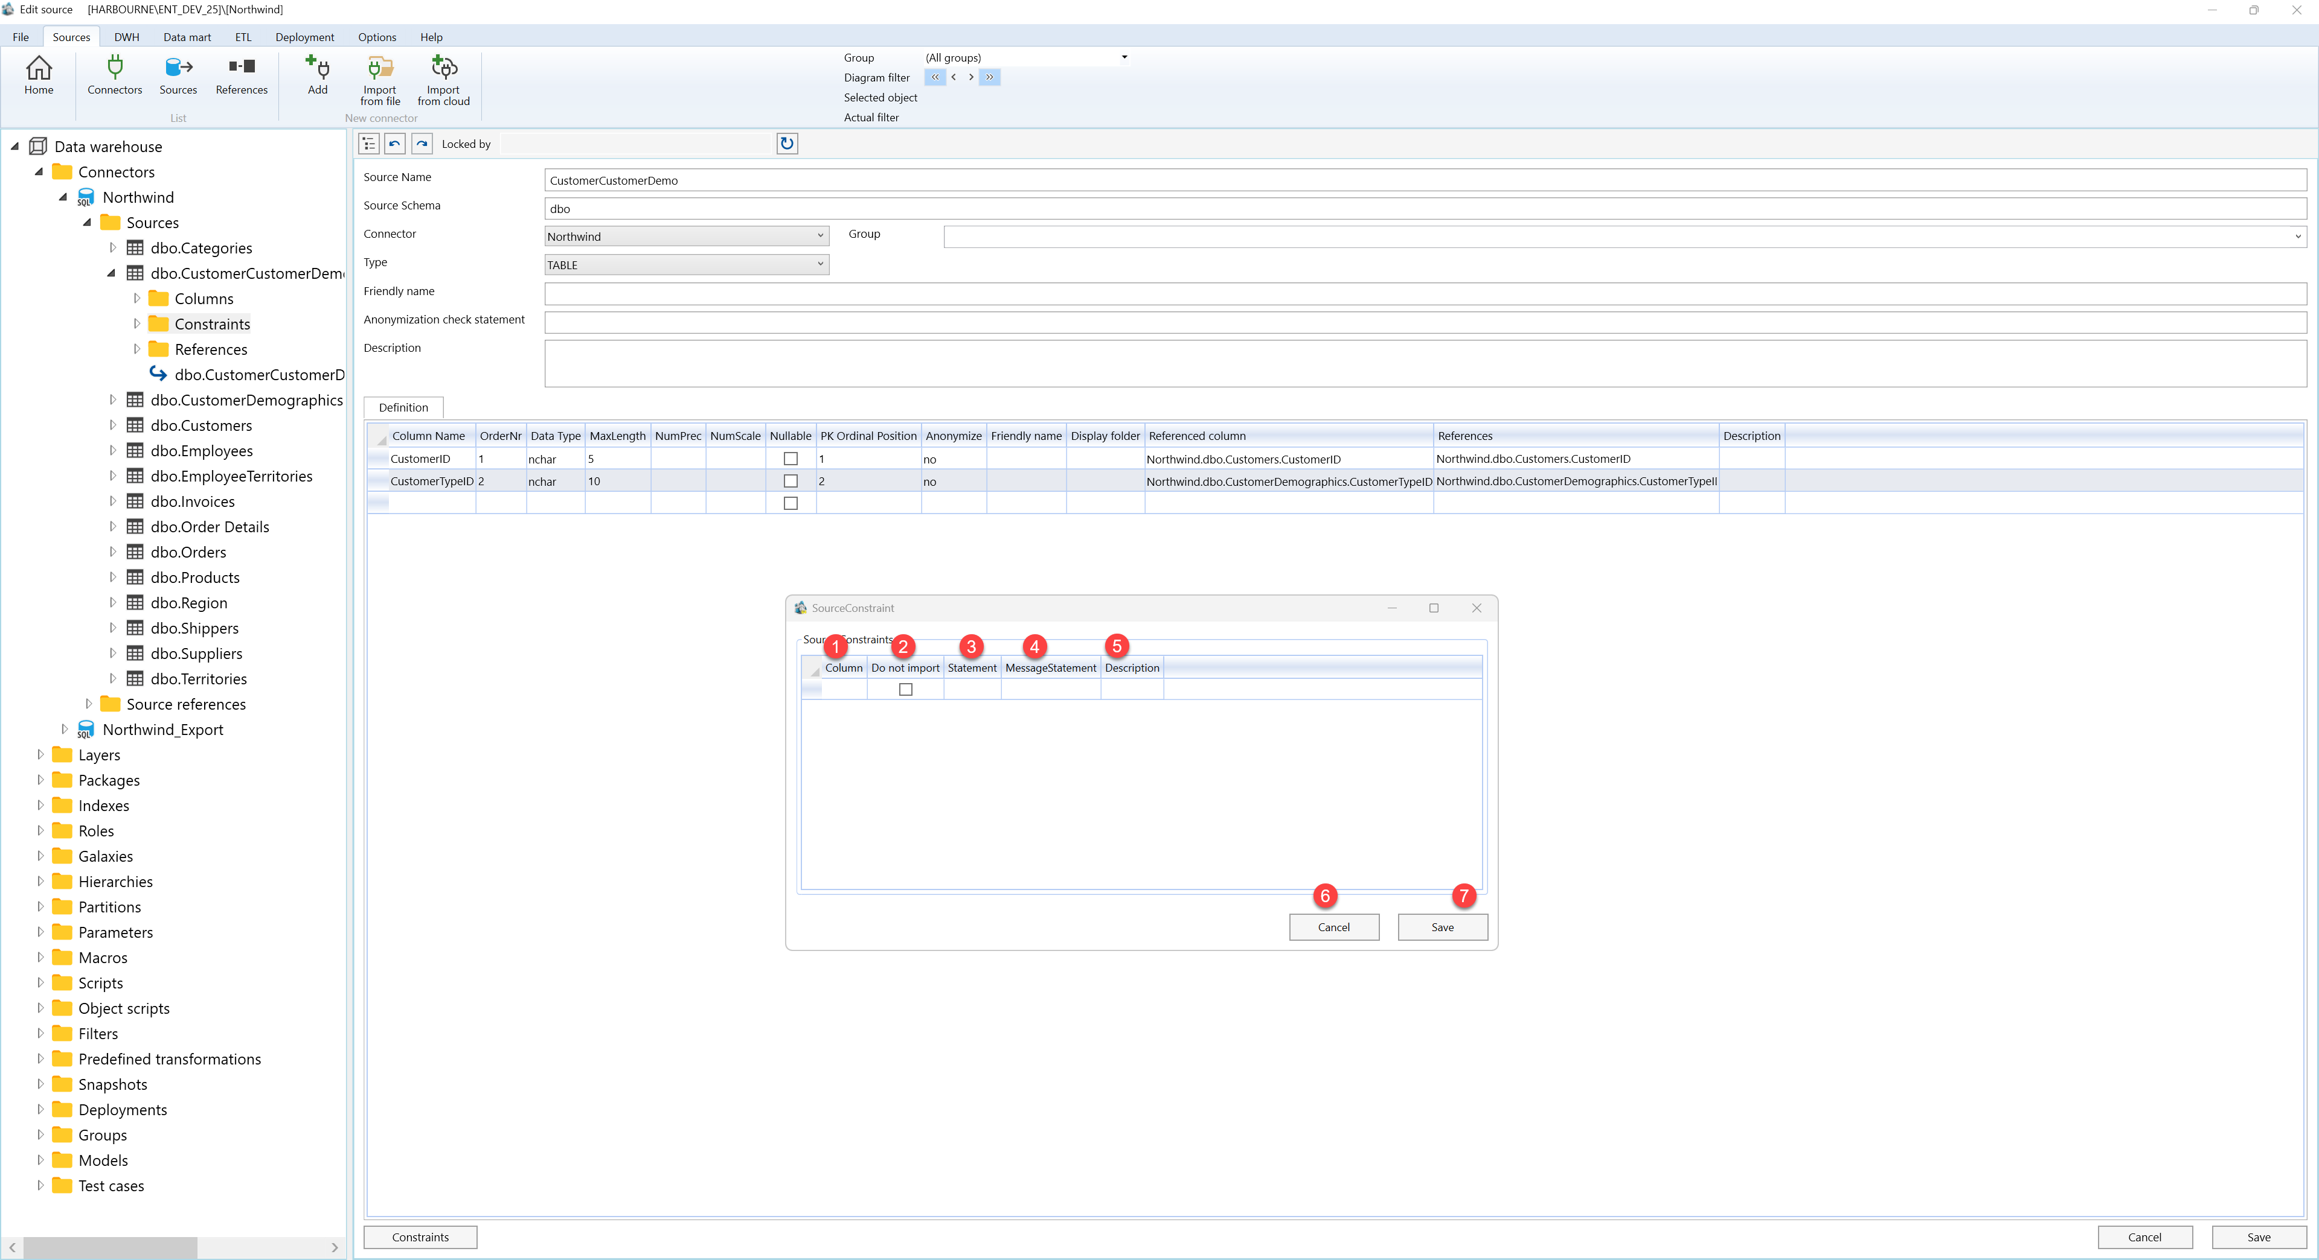2319x1260 pixels.
Task: Expand the Columns folder node
Action: pyautogui.click(x=137, y=299)
